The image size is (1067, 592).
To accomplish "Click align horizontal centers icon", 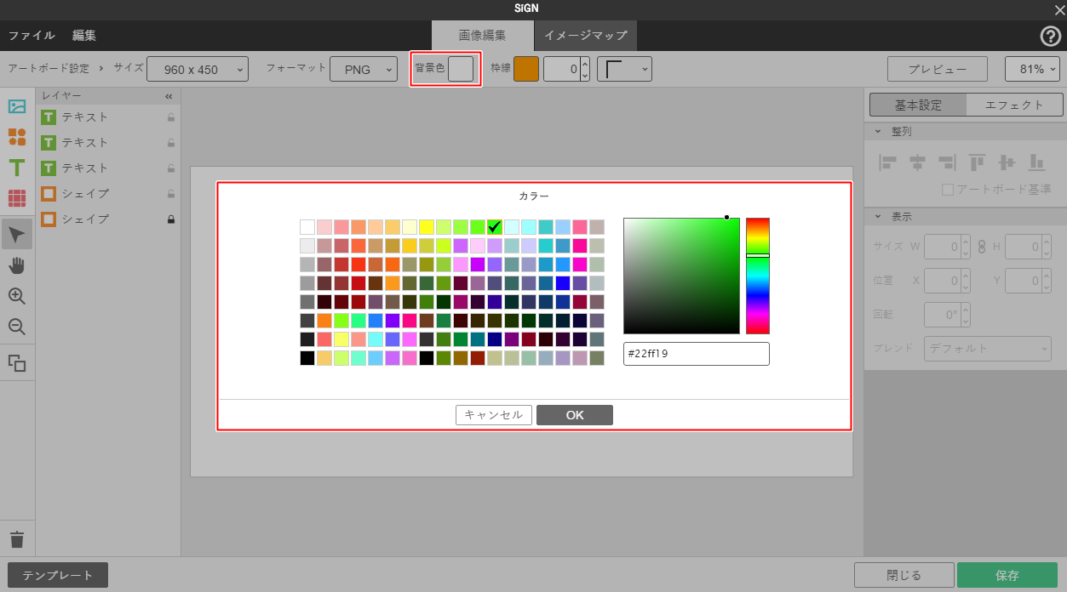I will point(917,162).
